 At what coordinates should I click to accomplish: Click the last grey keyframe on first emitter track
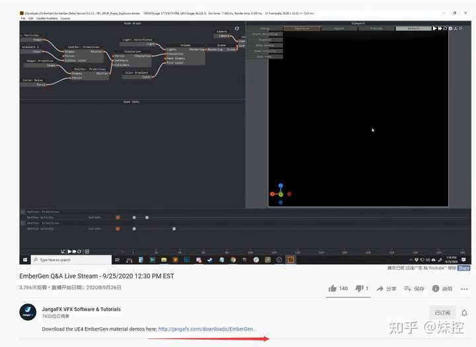(147, 218)
